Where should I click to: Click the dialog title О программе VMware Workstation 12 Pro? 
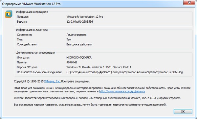point(31,4)
